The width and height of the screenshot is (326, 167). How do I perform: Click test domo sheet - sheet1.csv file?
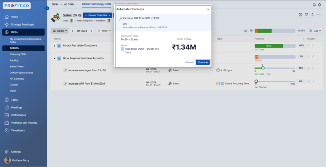[142, 49]
